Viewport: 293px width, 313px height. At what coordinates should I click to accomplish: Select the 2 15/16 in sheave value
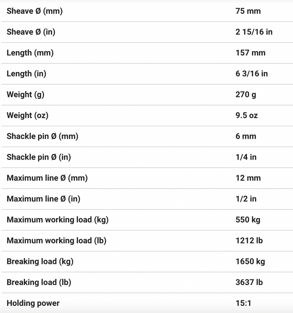(x=254, y=32)
